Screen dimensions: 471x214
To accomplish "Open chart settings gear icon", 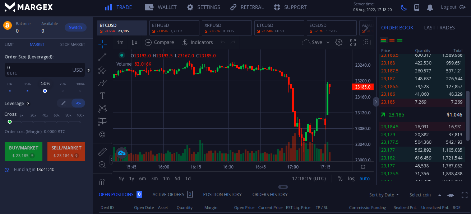I will click(338, 42).
